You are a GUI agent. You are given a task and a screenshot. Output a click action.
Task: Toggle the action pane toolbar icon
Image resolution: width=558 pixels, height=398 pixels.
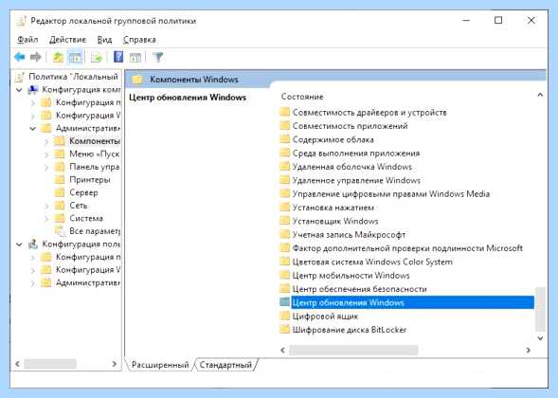tap(135, 57)
